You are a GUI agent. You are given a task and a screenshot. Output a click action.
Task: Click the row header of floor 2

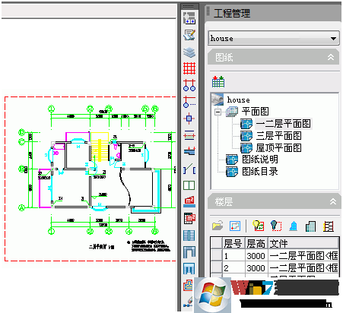pos(217,267)
